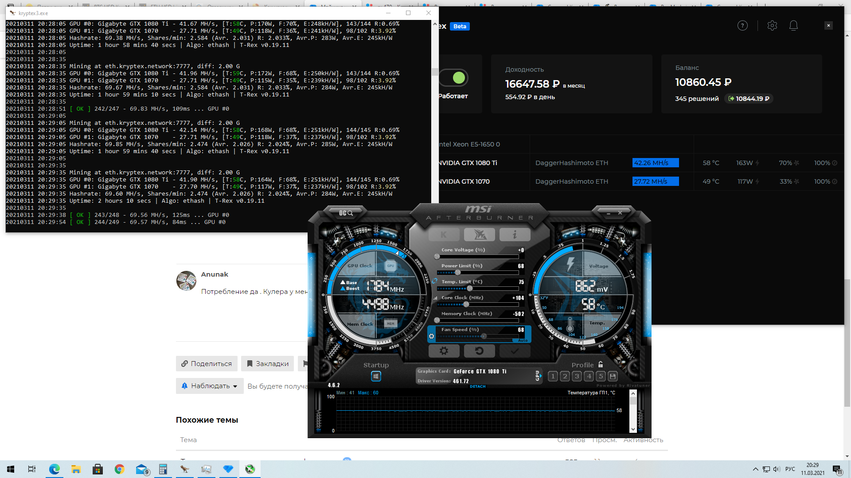Minimize the MSI Afterburner window

(609, 213)
